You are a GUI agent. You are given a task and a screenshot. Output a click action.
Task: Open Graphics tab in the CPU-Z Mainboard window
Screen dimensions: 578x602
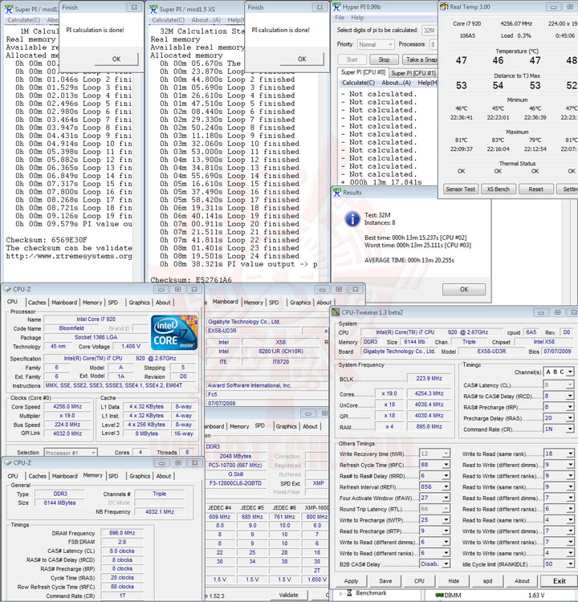[300, 303]
